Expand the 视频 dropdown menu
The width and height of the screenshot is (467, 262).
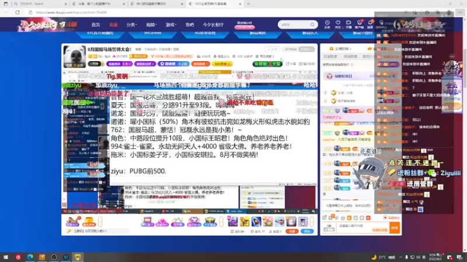click(151, 25)
